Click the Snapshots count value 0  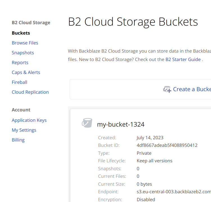tap(138, 169)
